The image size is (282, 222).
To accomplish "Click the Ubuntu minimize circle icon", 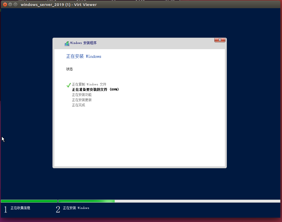I will pyautogui.click(x=10, y=4).
